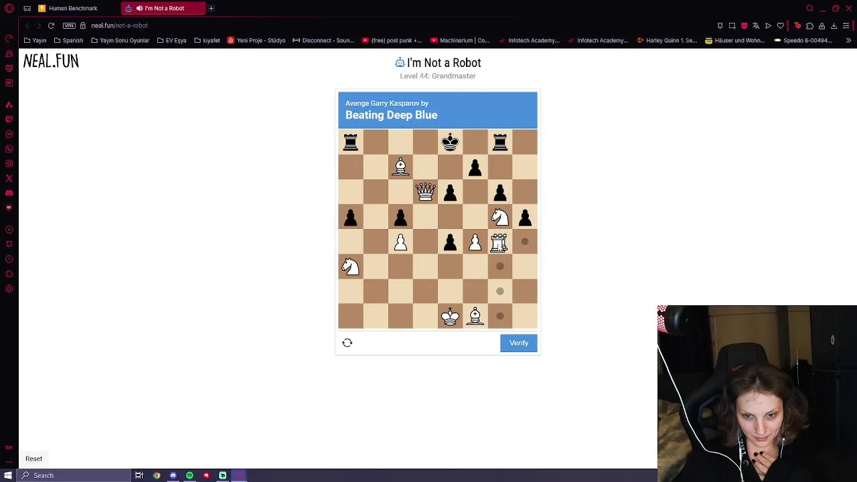The height and width of the screenshot is (482, 857).
Task: Expand the Yayın Sonu Oyunlar bookmark folder
Action: point(120,40)
